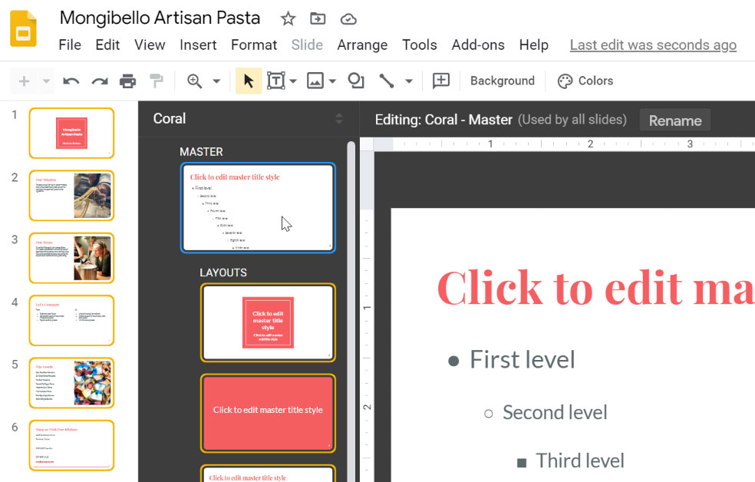Open the Arrange menu
Image resolution: width=755 pixels, height=482 pixels.
tap(361, 45)
